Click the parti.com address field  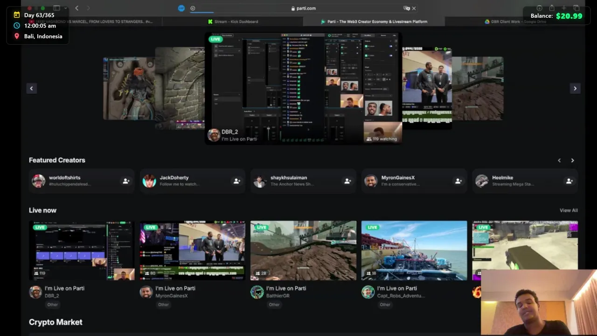pyautogui.click(x=303, y=8)
